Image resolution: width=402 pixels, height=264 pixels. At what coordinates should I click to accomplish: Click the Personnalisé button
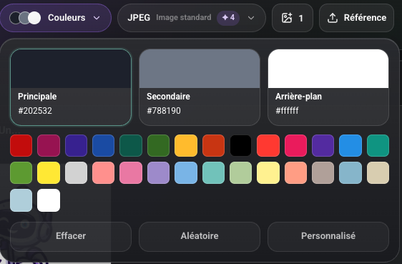tap(328, 237)
